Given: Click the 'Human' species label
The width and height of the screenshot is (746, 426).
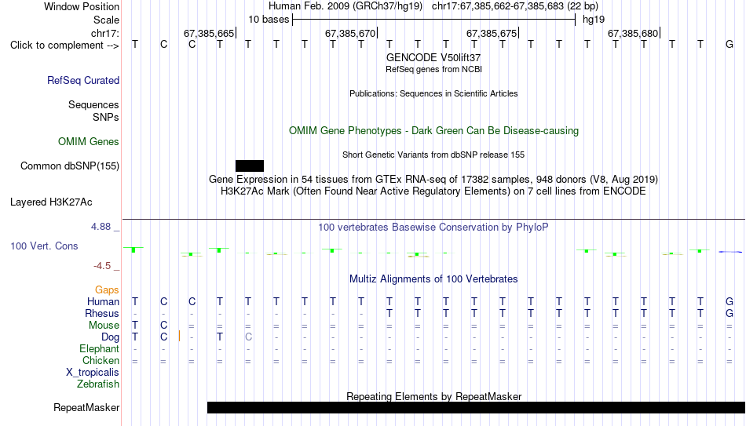Looking at the screenshot, I should pyautogui.click(x=103, y=302).
